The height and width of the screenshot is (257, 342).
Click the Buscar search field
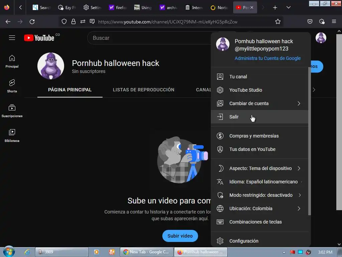point(151,38)
